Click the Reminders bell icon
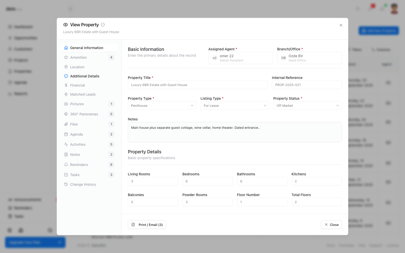The image size is (405, 253). coord(66,165)
